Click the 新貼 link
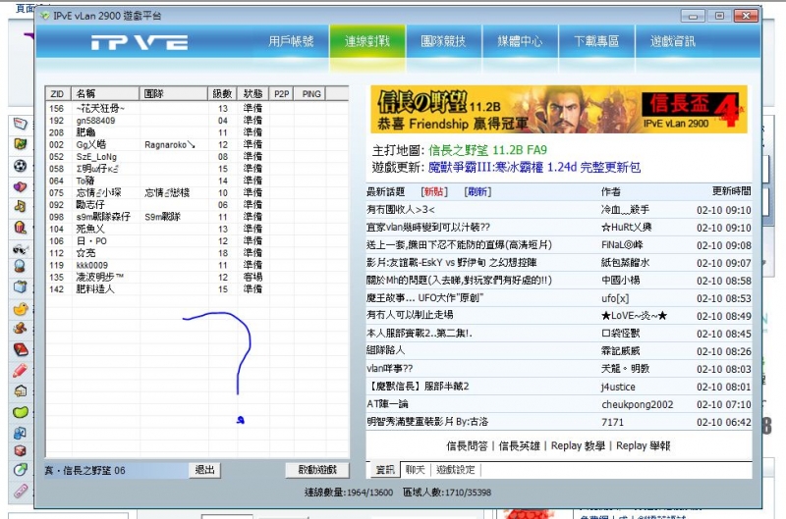786x519 pixels. tap(434, 191)
